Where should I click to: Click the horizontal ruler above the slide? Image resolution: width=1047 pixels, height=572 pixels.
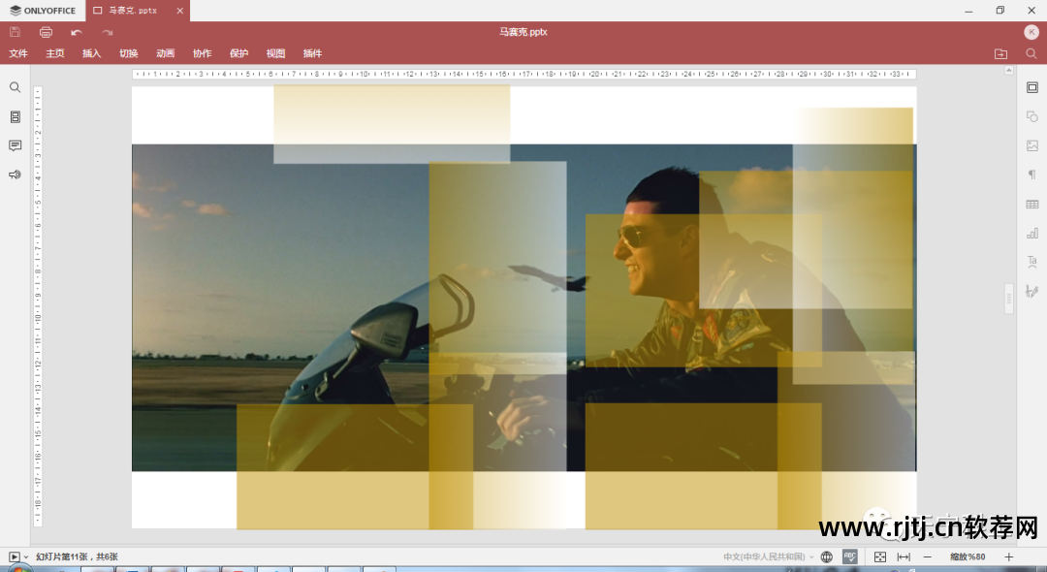(523, 74)
